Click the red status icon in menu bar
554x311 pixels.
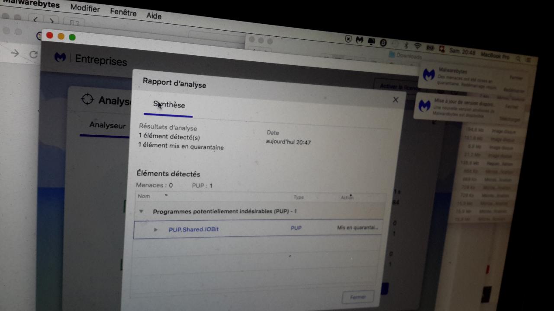pyautogui.click(x=442, y=49)
